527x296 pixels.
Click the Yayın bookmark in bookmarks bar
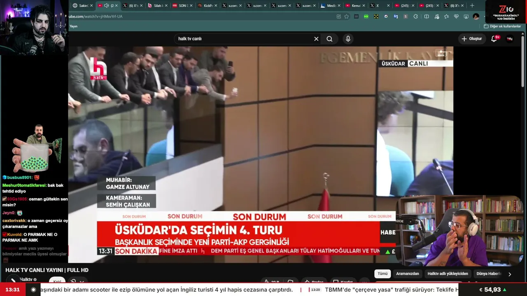tap(73, 26)
